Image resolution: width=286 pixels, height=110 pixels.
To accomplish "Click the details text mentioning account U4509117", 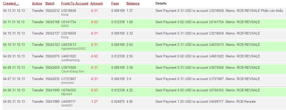I will click(205, 102).
